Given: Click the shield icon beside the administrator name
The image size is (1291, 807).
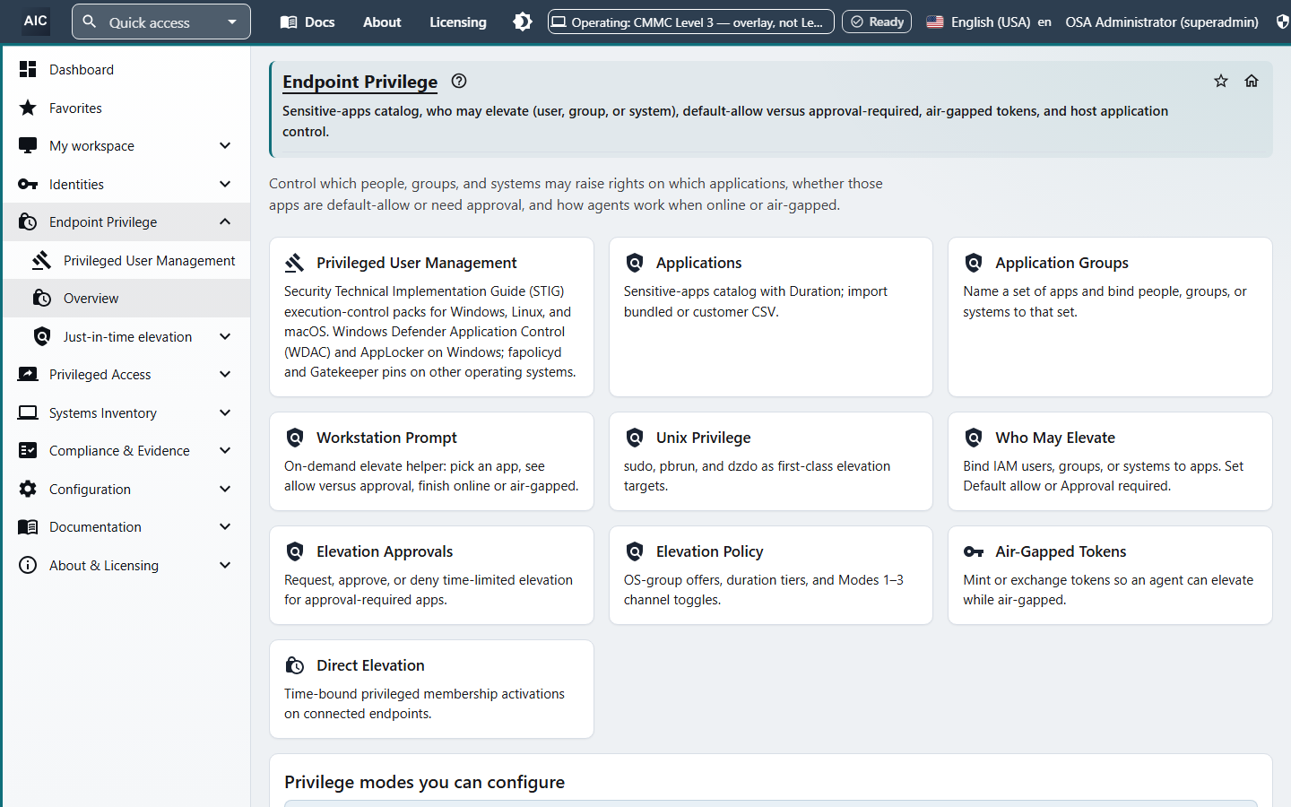Looking at the screenshot, I should 1283,22.
